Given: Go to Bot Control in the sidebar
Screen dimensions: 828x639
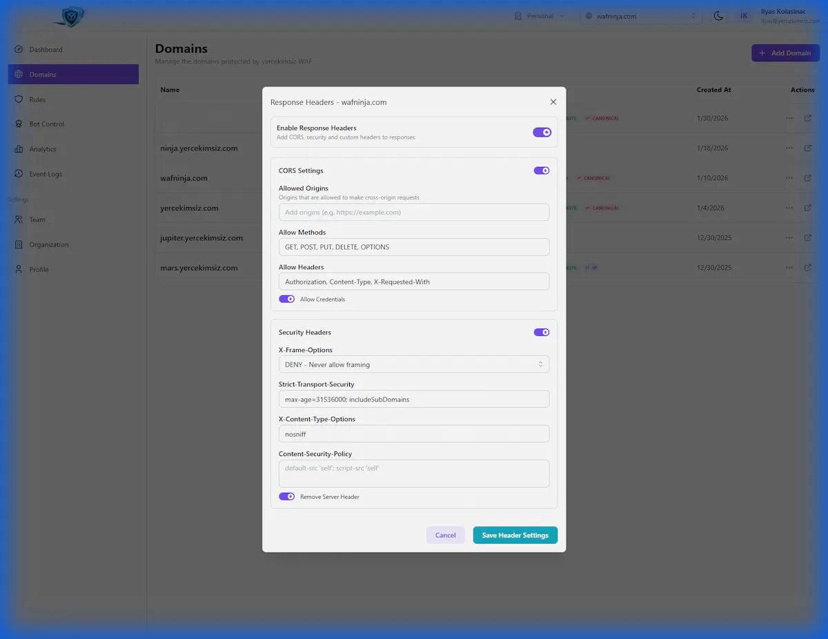Looking at the screenshot, I should point(73,124).
